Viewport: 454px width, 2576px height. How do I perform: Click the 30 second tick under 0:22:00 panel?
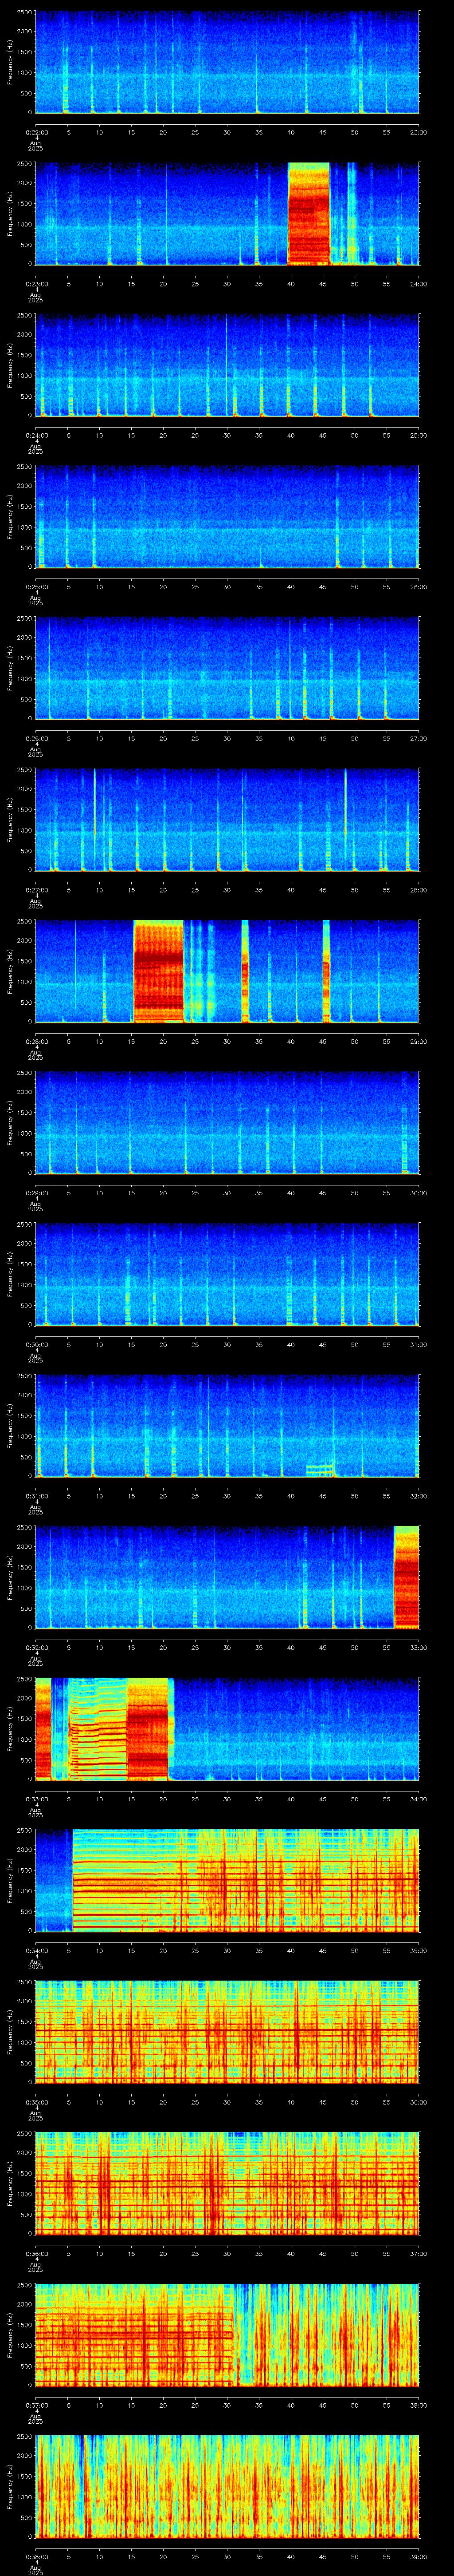227,132
